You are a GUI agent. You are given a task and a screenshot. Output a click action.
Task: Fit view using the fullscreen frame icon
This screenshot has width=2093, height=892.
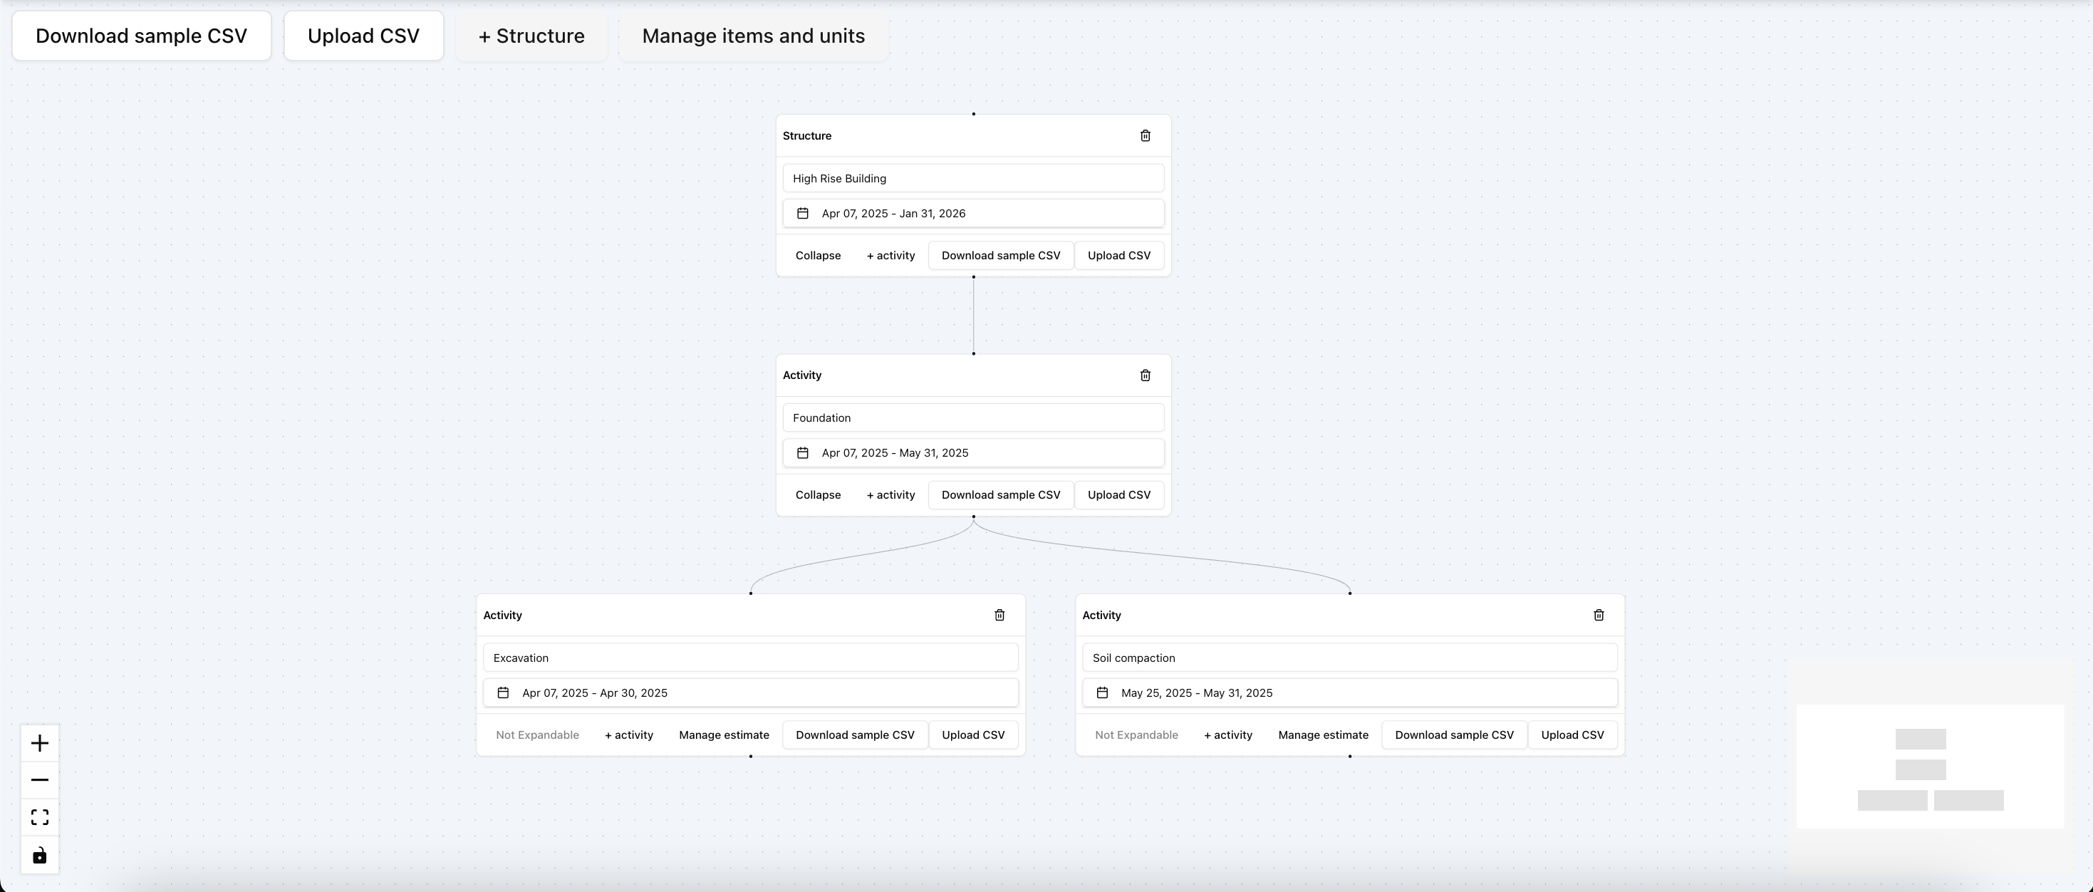40,817
